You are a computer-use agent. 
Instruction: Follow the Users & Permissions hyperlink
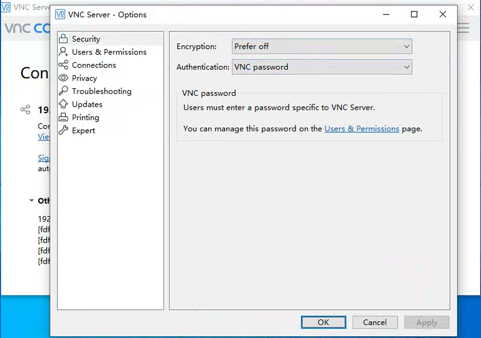pyautogui.click(x=362, y=129)
